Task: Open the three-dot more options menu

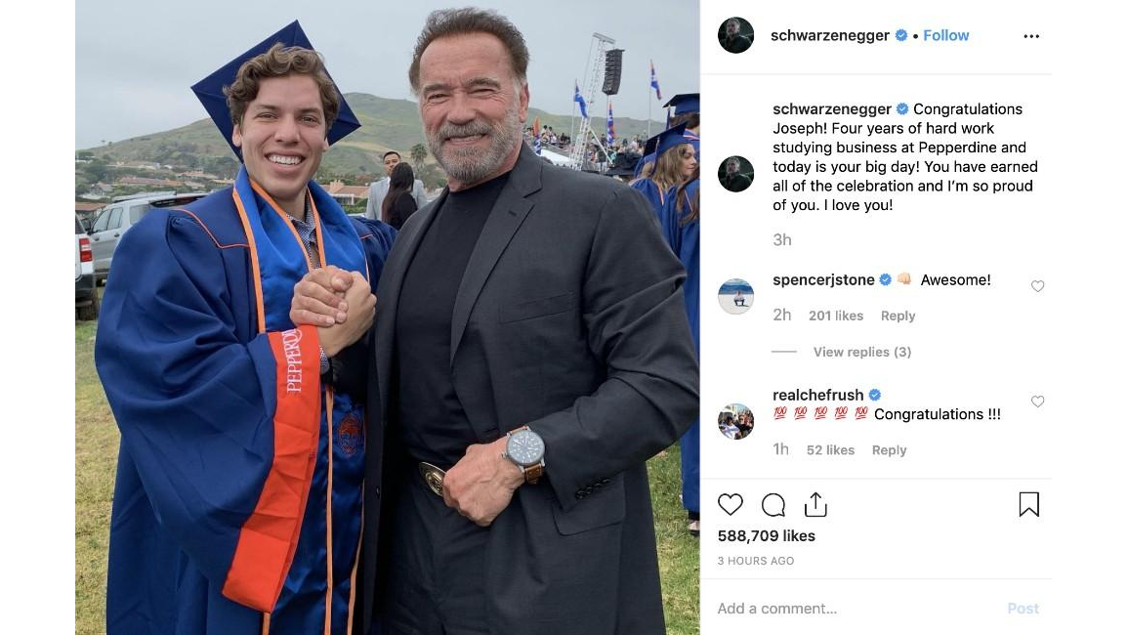Action: point(1031,36)
